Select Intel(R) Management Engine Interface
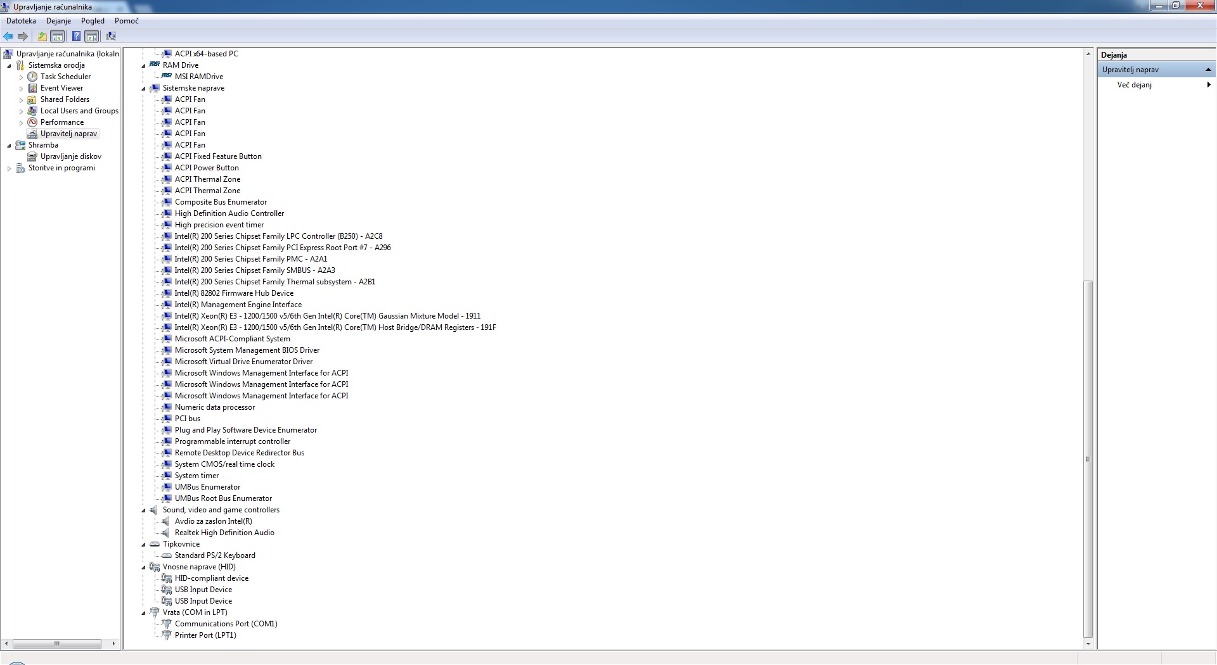 (x=238, y=305)
